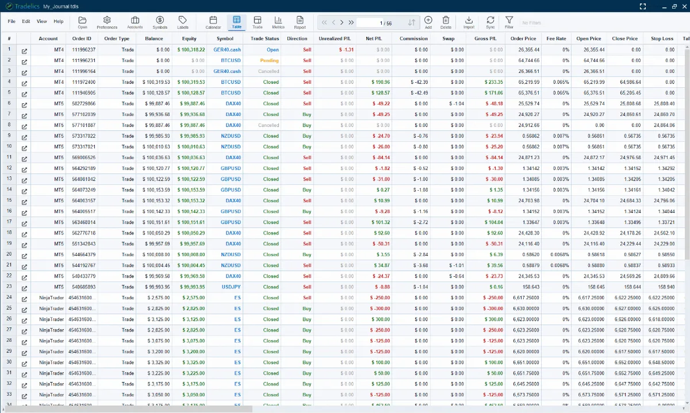Click balance value $ 2,575.00 in row 24
690x413 pixels.
[x=159, y=298]
